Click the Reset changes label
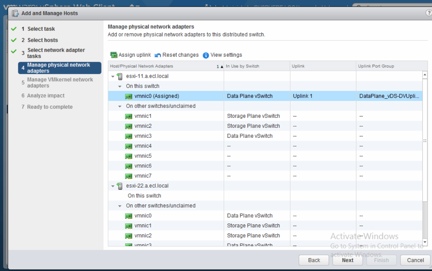Screen dimensions: 432x271 [180, 55]
